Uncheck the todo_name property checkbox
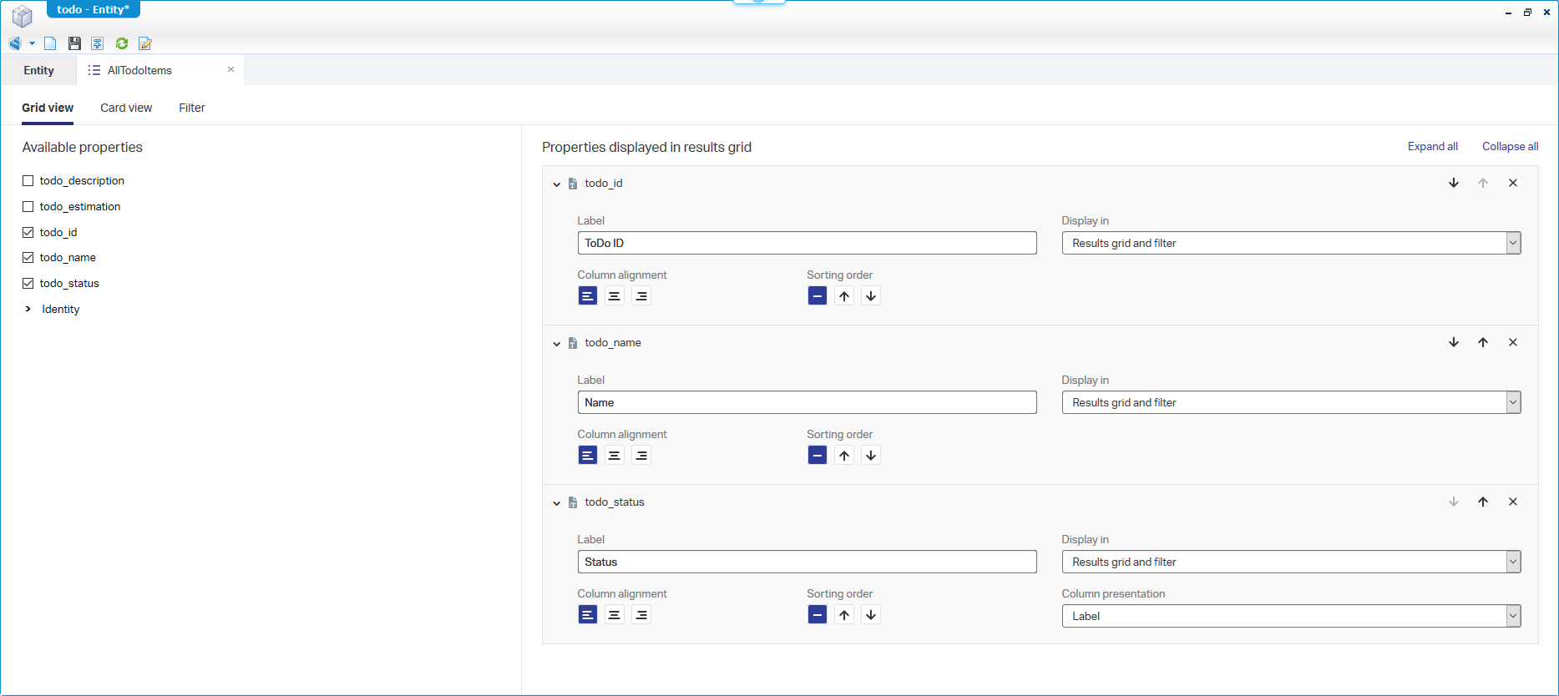The width and height of the screenshot is (1559, 696). [x=28, y=258]
